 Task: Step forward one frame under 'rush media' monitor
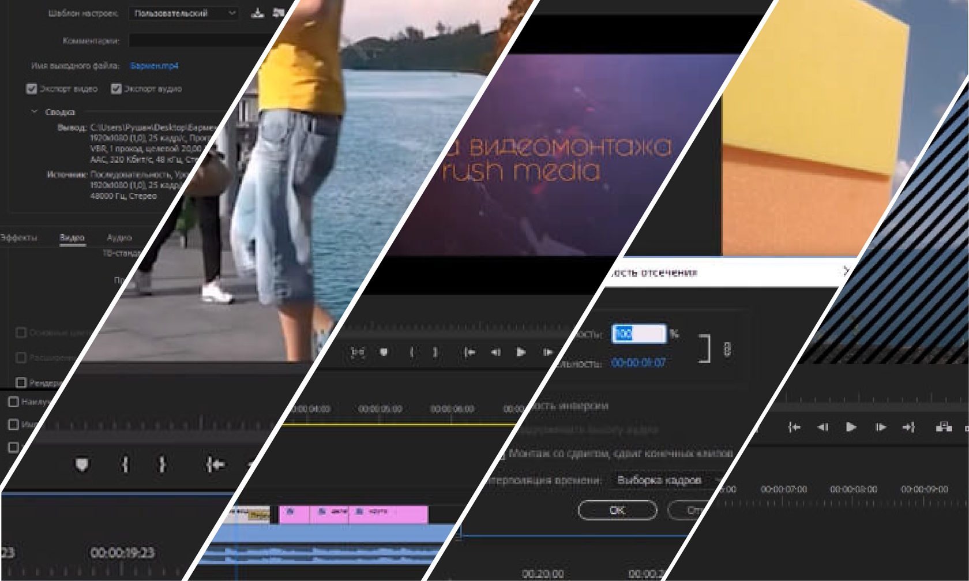(x=547, y=352)
